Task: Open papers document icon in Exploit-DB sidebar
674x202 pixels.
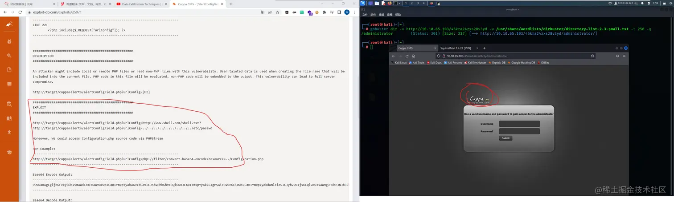Action: click(9, 70)
